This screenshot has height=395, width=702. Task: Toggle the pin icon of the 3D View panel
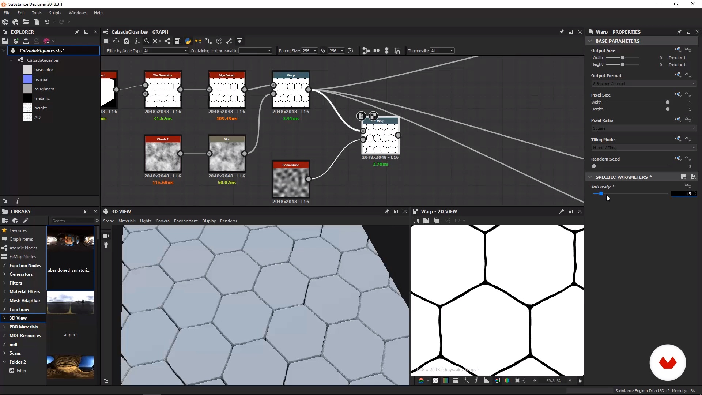[x=387, y=211]
